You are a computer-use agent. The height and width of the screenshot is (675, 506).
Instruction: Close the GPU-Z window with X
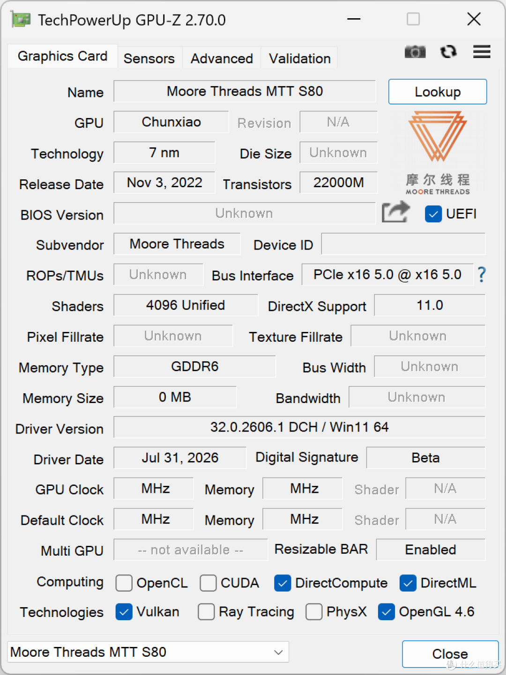tap(474, 19)
